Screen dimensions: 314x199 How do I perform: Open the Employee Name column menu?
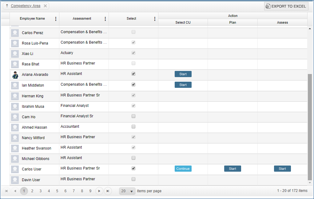pos(56,19)
